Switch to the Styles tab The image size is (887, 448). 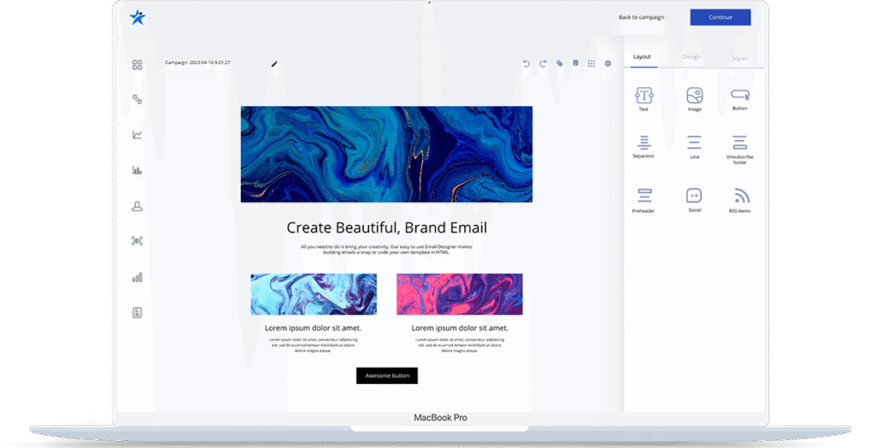point(740,57)
